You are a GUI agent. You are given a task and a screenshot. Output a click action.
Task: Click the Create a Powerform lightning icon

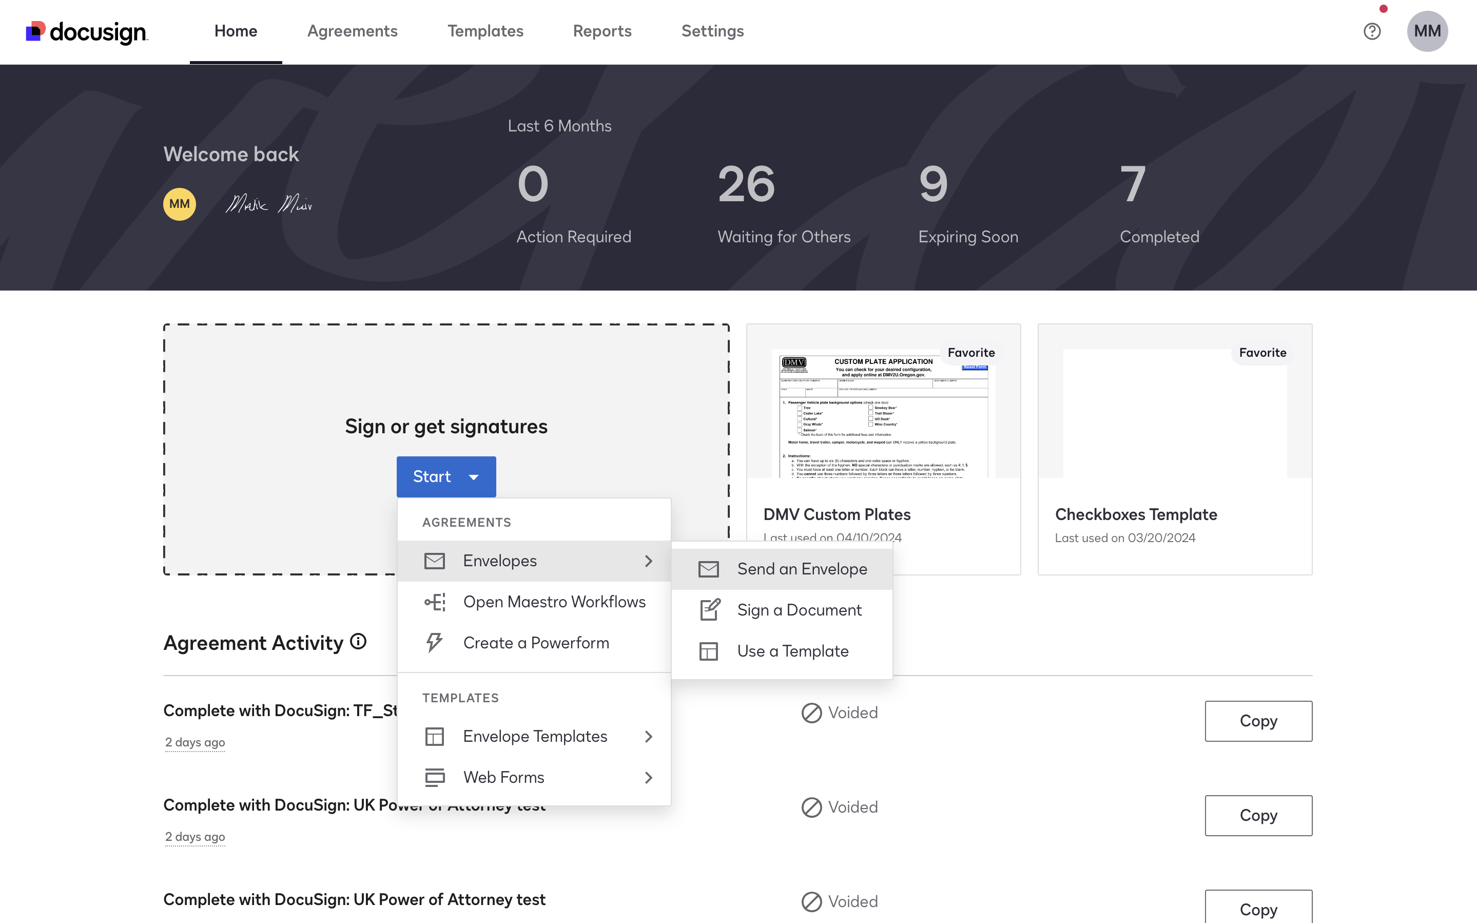tap(434, 643)
